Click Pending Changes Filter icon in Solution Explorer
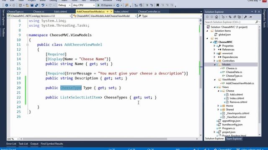Image resolution: width=268 pixels, height=150 pixels. click(223, 17)
